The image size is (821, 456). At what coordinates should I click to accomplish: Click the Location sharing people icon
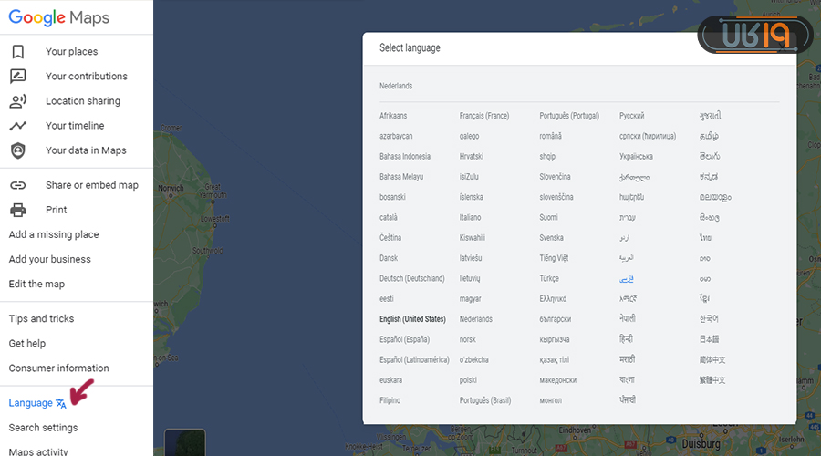pos(17,101)
